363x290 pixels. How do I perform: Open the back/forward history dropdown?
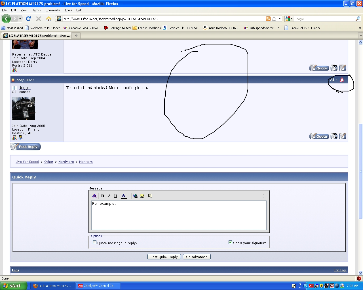click(x=20, y=19)
